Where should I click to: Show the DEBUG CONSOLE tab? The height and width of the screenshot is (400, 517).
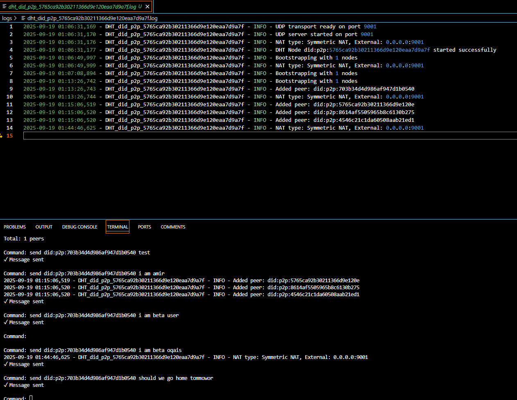(79, 227)
